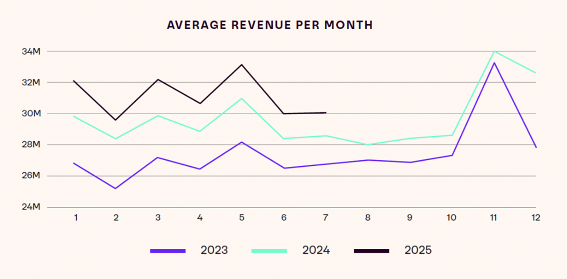
Task: Click the 24M y-axis label
Action: pyautogui.click(x=31, y=207)
